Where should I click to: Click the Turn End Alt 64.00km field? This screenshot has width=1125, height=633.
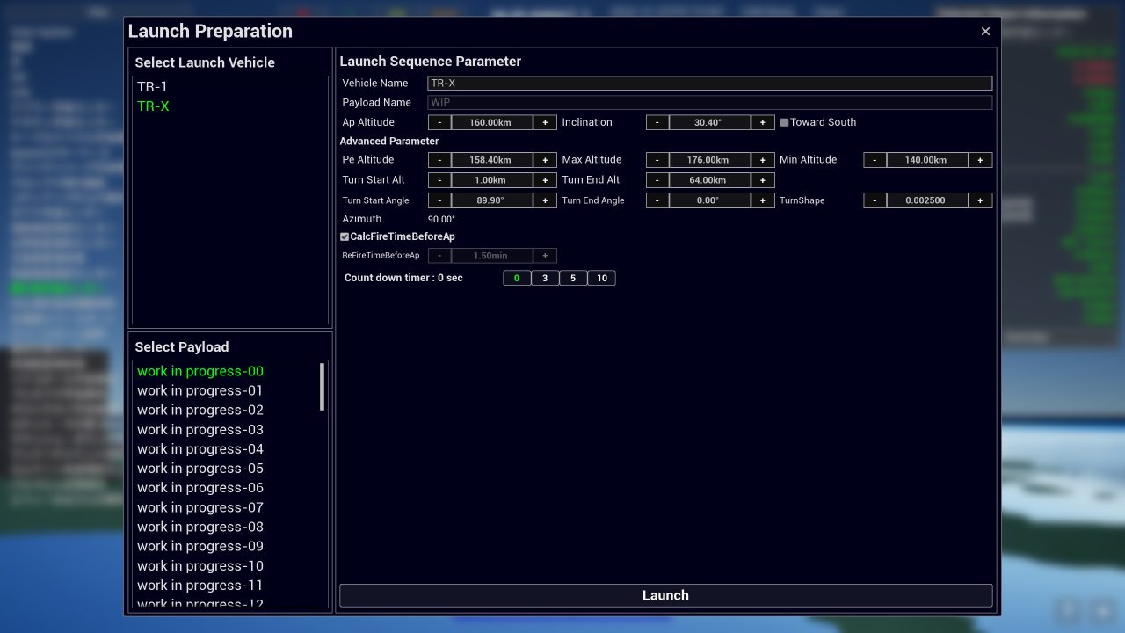click(710, 180)
